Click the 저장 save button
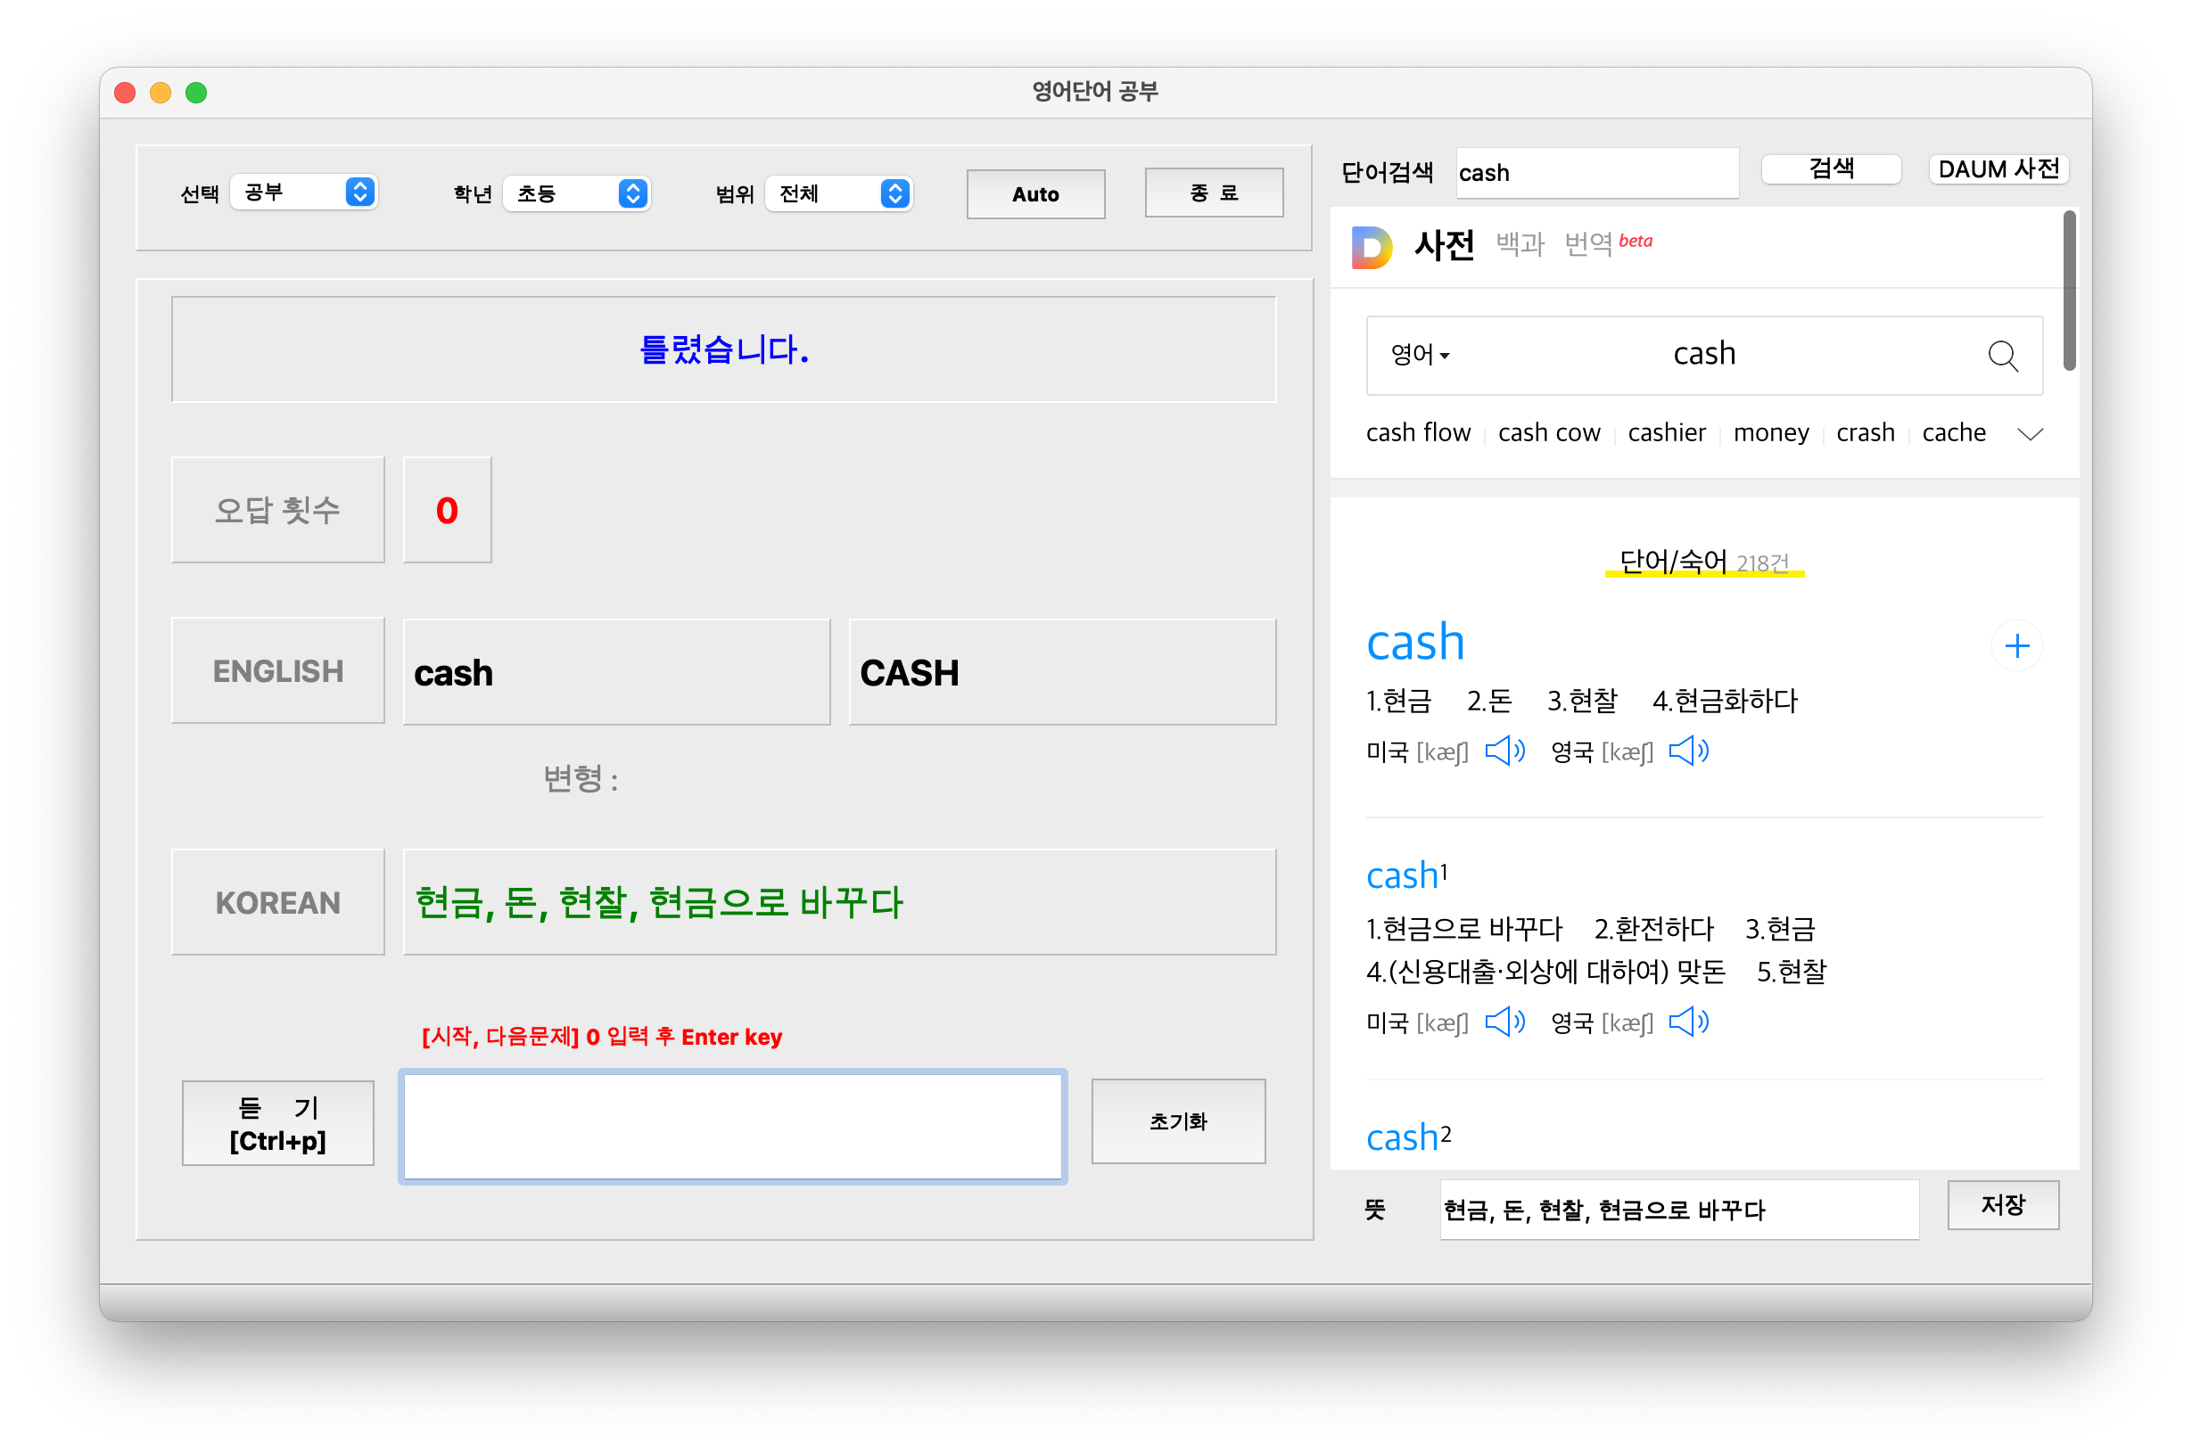The height and width of the screenshot is (1453, 2192). (2002, 1204)
